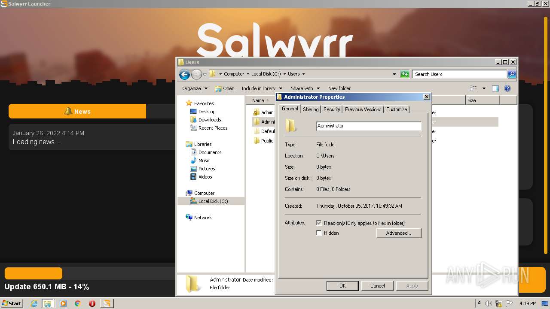
Task: Click the volume speaker tray icon
Action: [489, 303]
